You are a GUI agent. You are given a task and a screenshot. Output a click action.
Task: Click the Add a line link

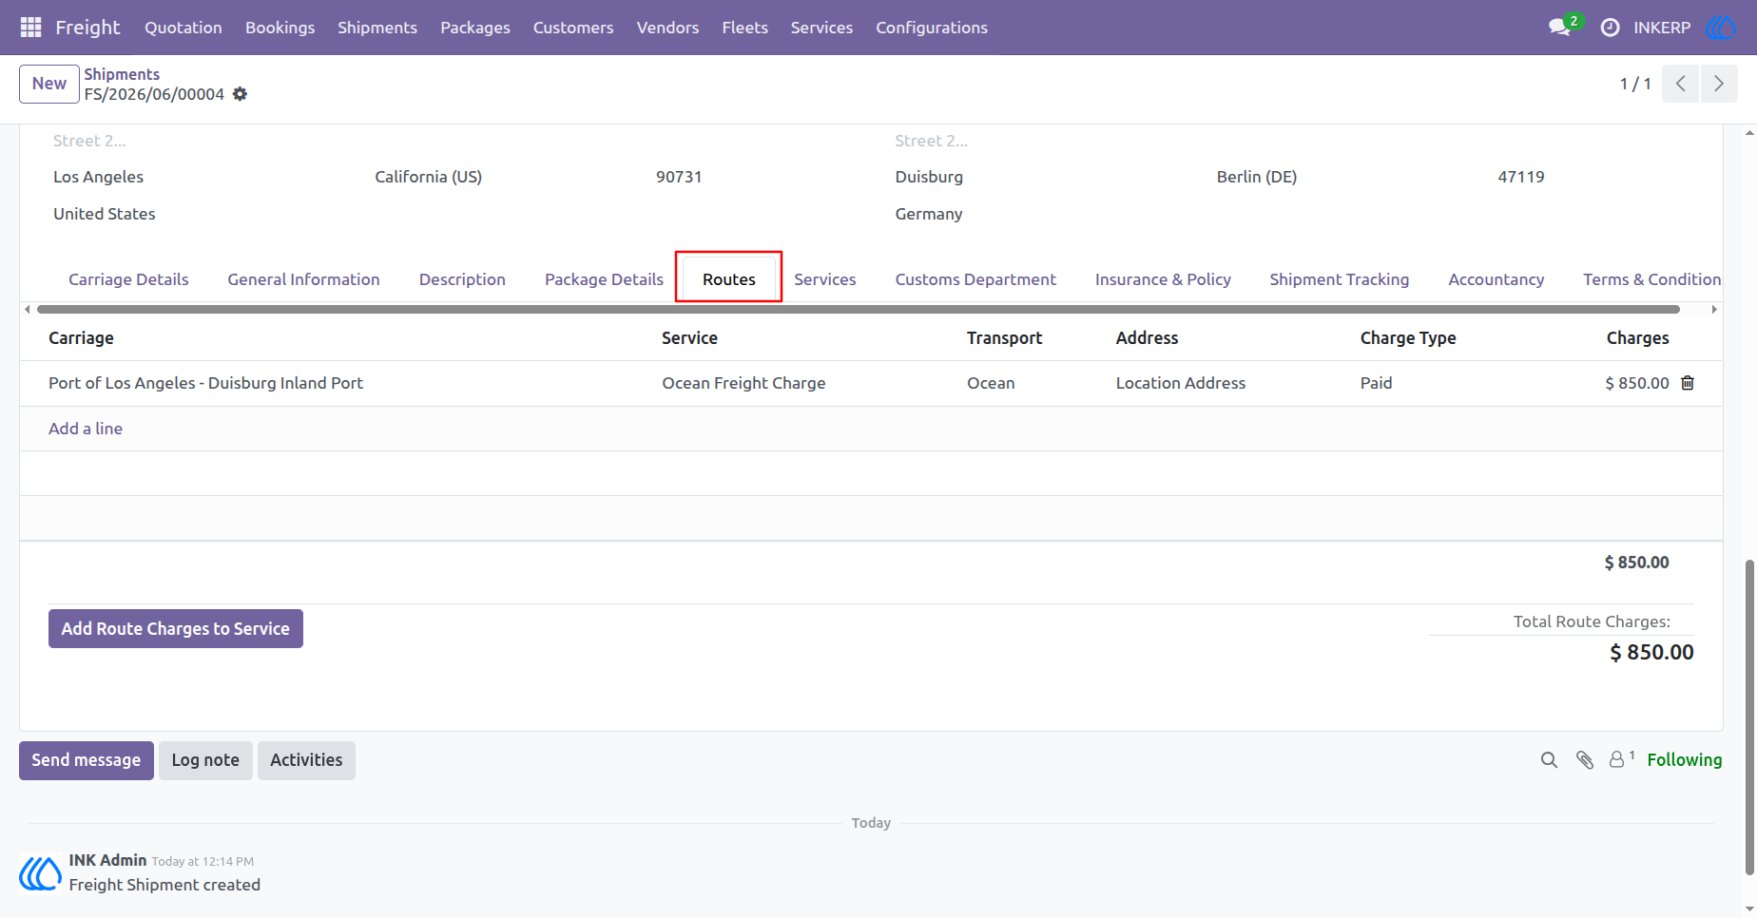coord(86,429)
